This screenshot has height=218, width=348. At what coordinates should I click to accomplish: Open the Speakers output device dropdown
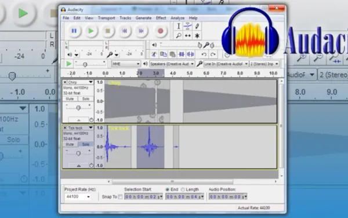pyautogui.click(x=172, y=64)
